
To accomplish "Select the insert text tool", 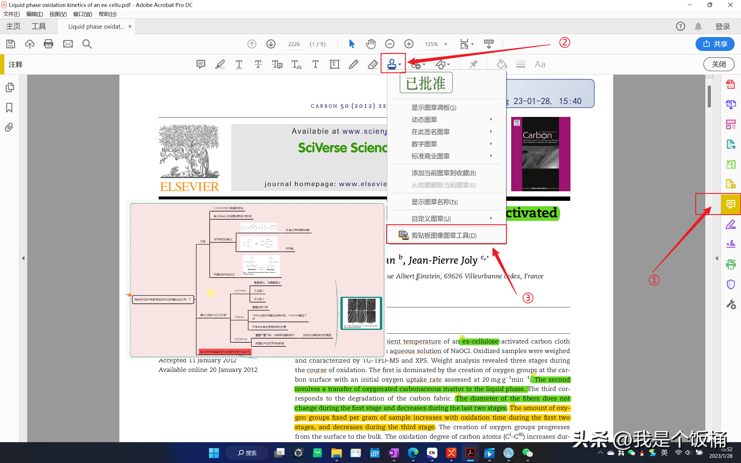I will click(x=296, y=64).
